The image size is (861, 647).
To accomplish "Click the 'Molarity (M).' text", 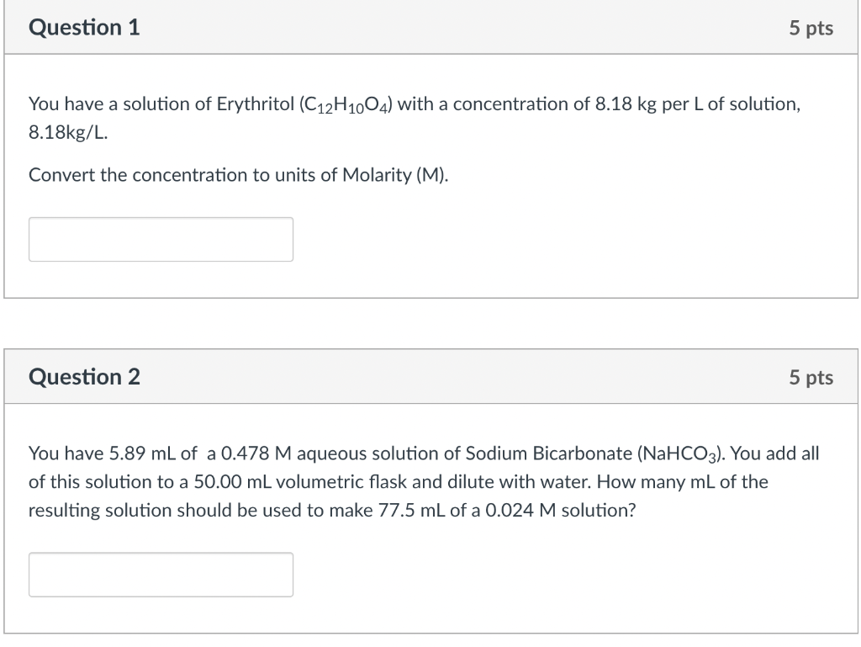I will [x=395, y=175].
